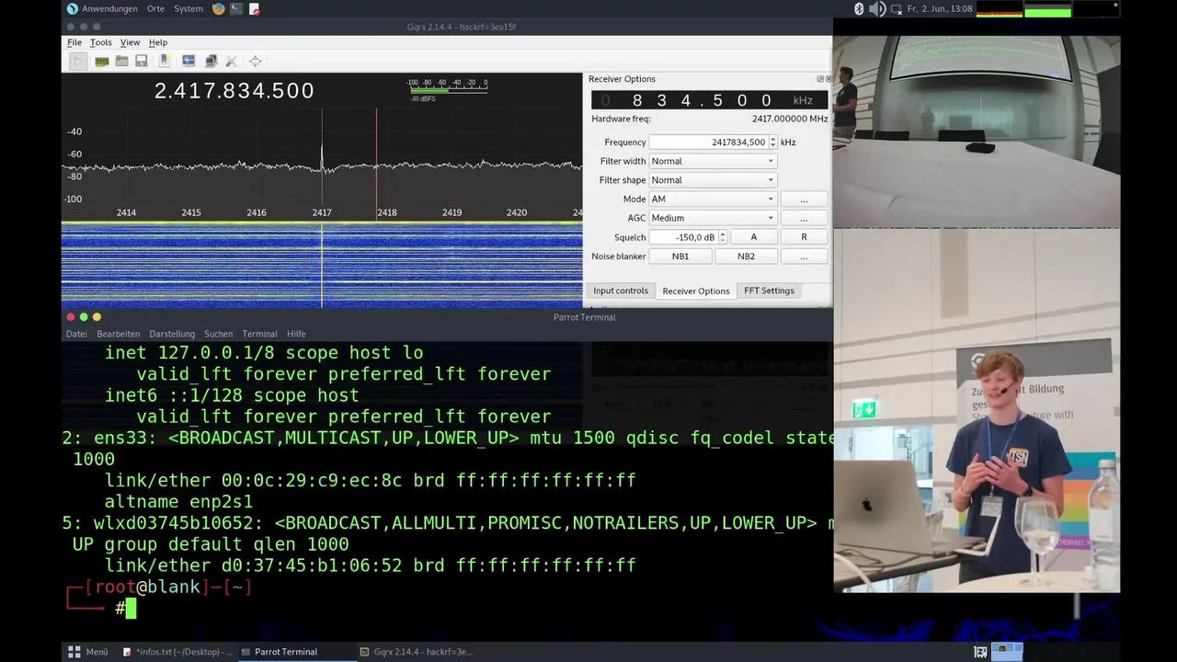
Task: Toggle noise blanker NB1
Action: pos(680,257)
